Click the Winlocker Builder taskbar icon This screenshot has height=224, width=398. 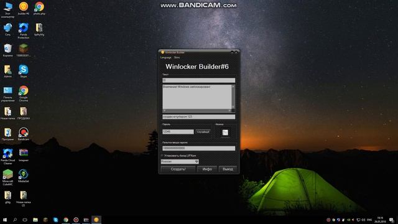(96, 220)
